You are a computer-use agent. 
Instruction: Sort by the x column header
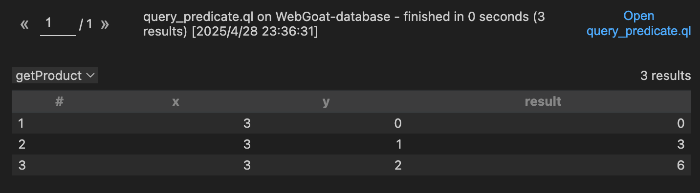pos(175,101)
